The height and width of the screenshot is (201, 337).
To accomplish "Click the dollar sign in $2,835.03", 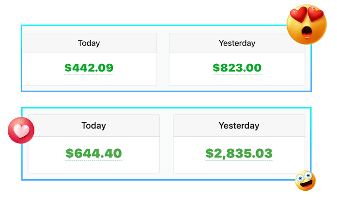I will tap(209, 154).
